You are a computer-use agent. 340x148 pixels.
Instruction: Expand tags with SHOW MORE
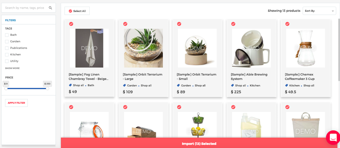[12, 68]
